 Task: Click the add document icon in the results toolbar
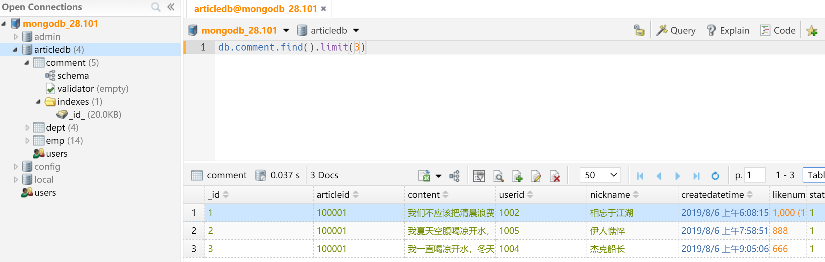tap(517, 176)
